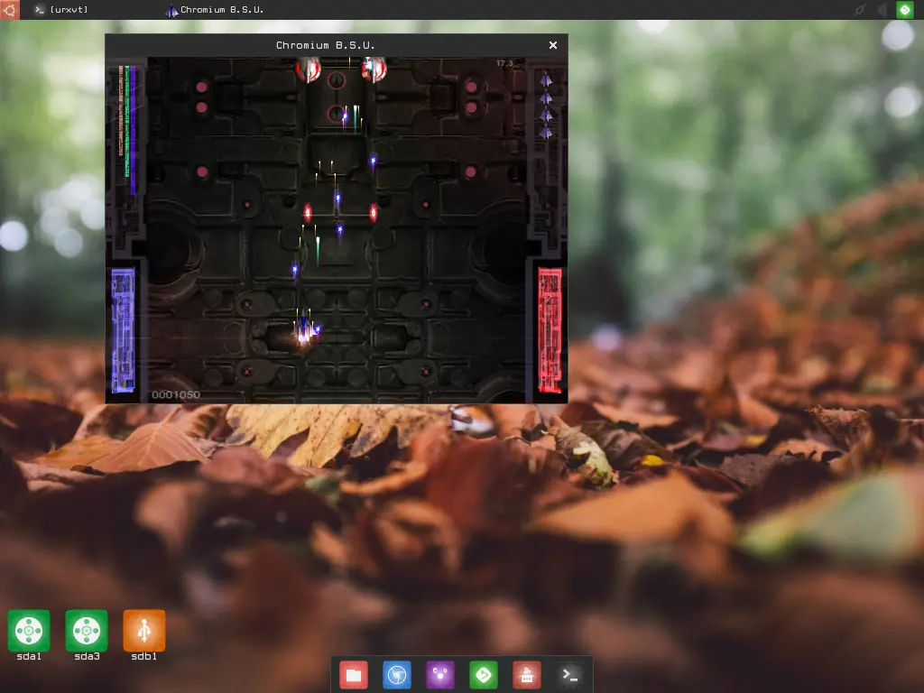Launch the red file manager dock icon

[354, 675]
